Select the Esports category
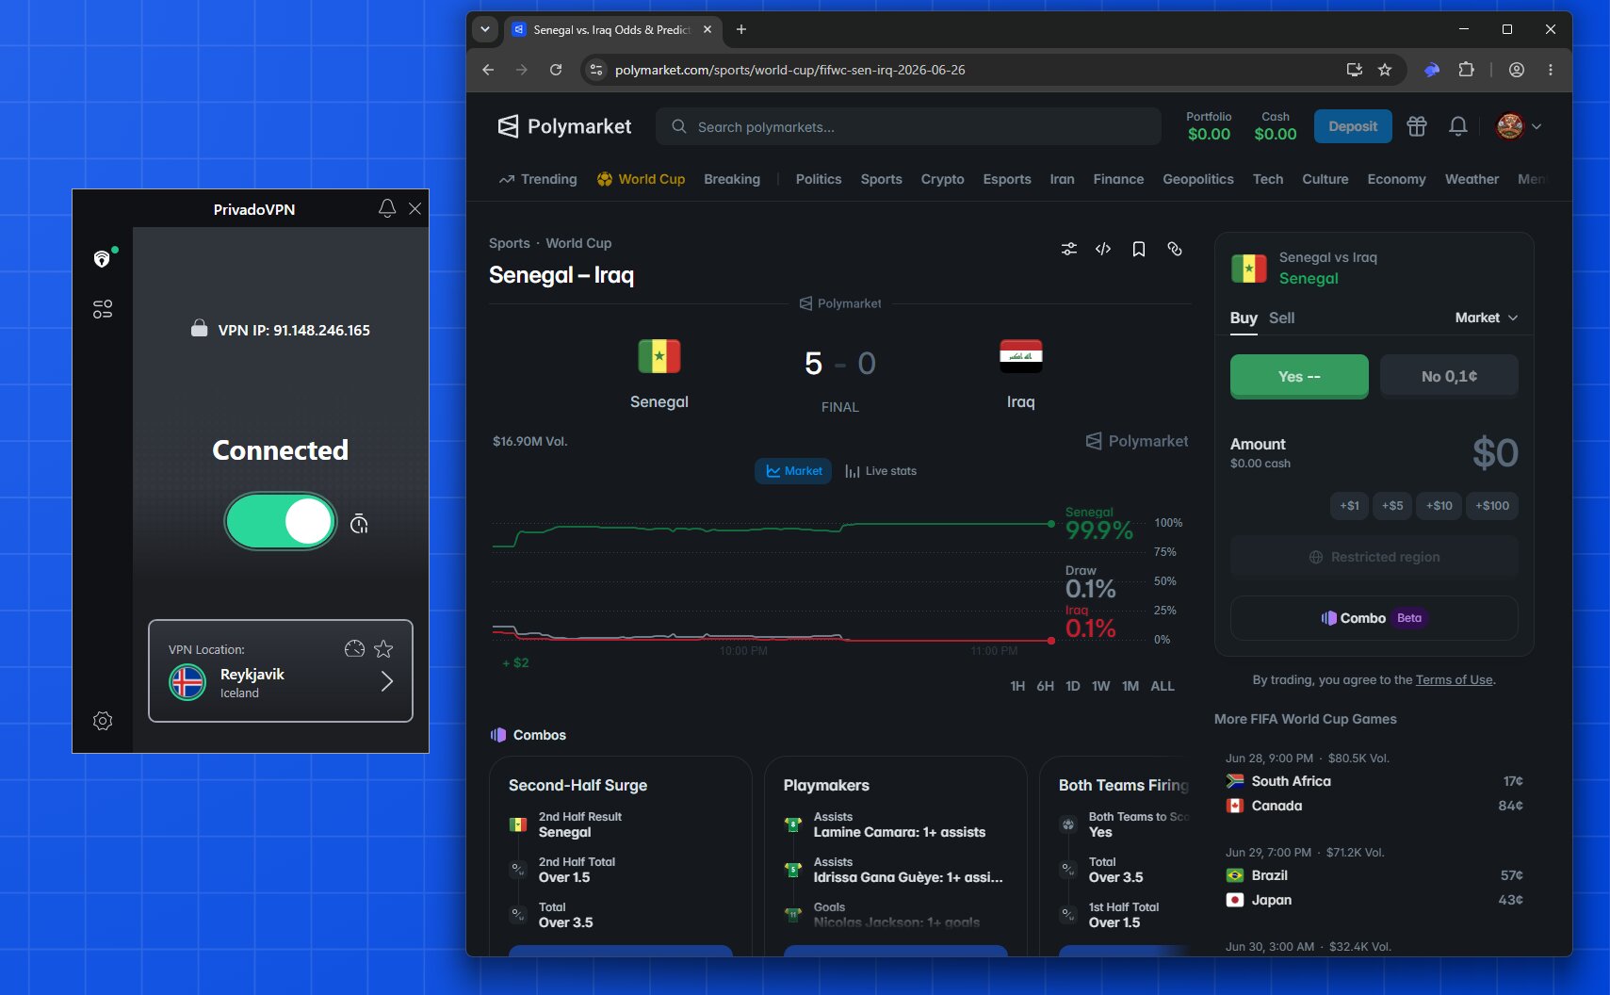1610x995 pixels. pyautogui.click(x=1007, y=179)
